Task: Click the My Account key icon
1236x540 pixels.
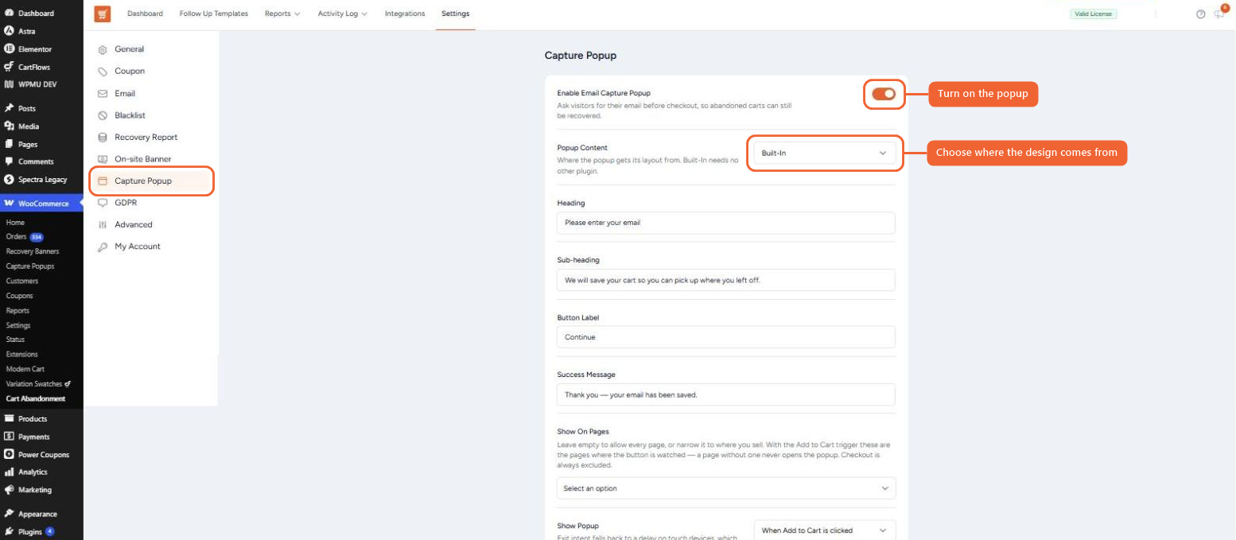Action: click(102, 247)
